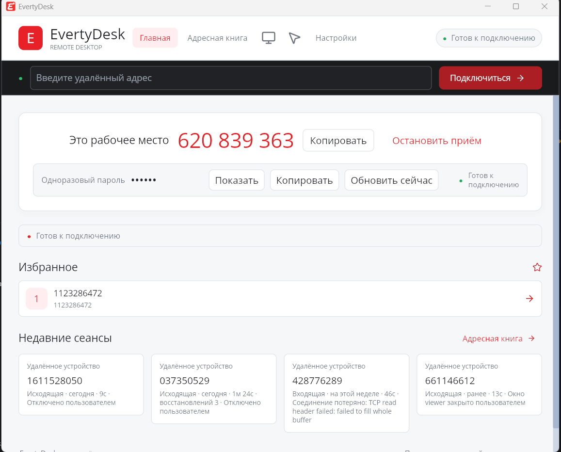Click the Подключиться button
The height and width of the screenshot is (452, 561).
(x=490, y=78)
